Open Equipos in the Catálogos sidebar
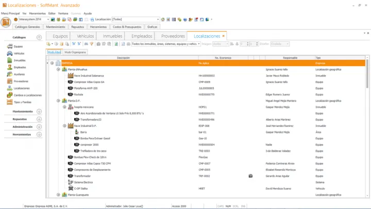Viewport: 371px width, 209px height. pyautogui.click(x=19, y=46)
